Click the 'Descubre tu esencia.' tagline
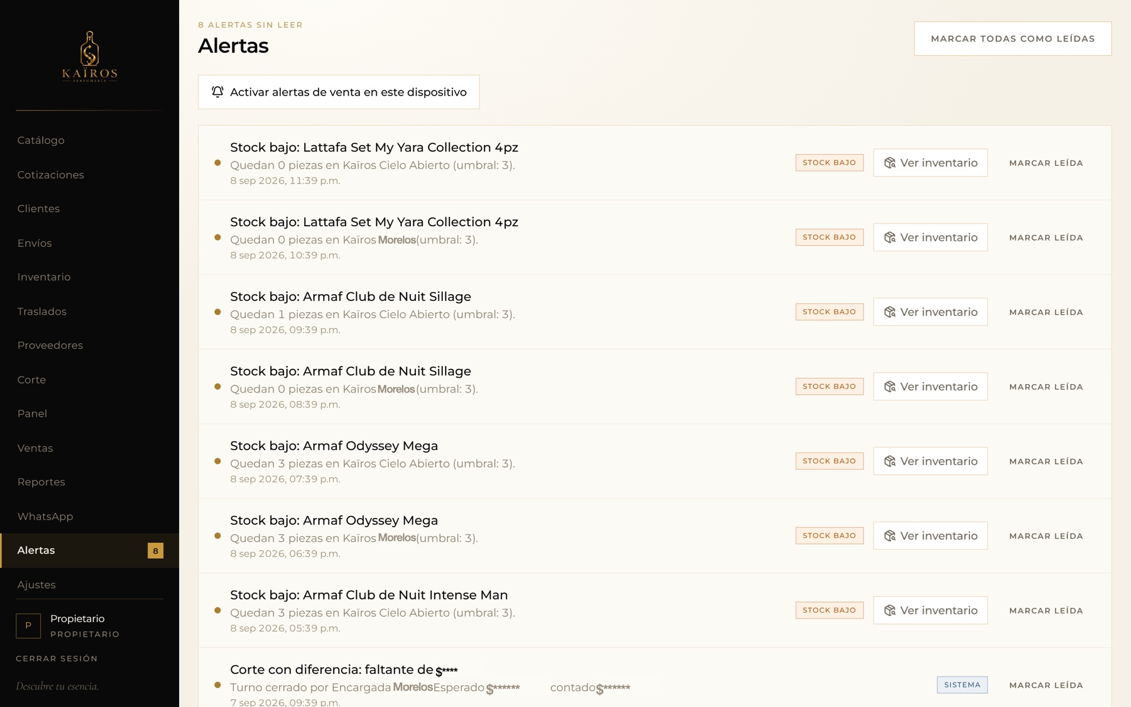 click(x=57, y=686)
